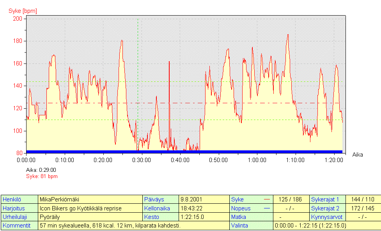381x231 pixels.
Task: Click the Syke [bpm] axis title
Action: (x=23, y=11)
